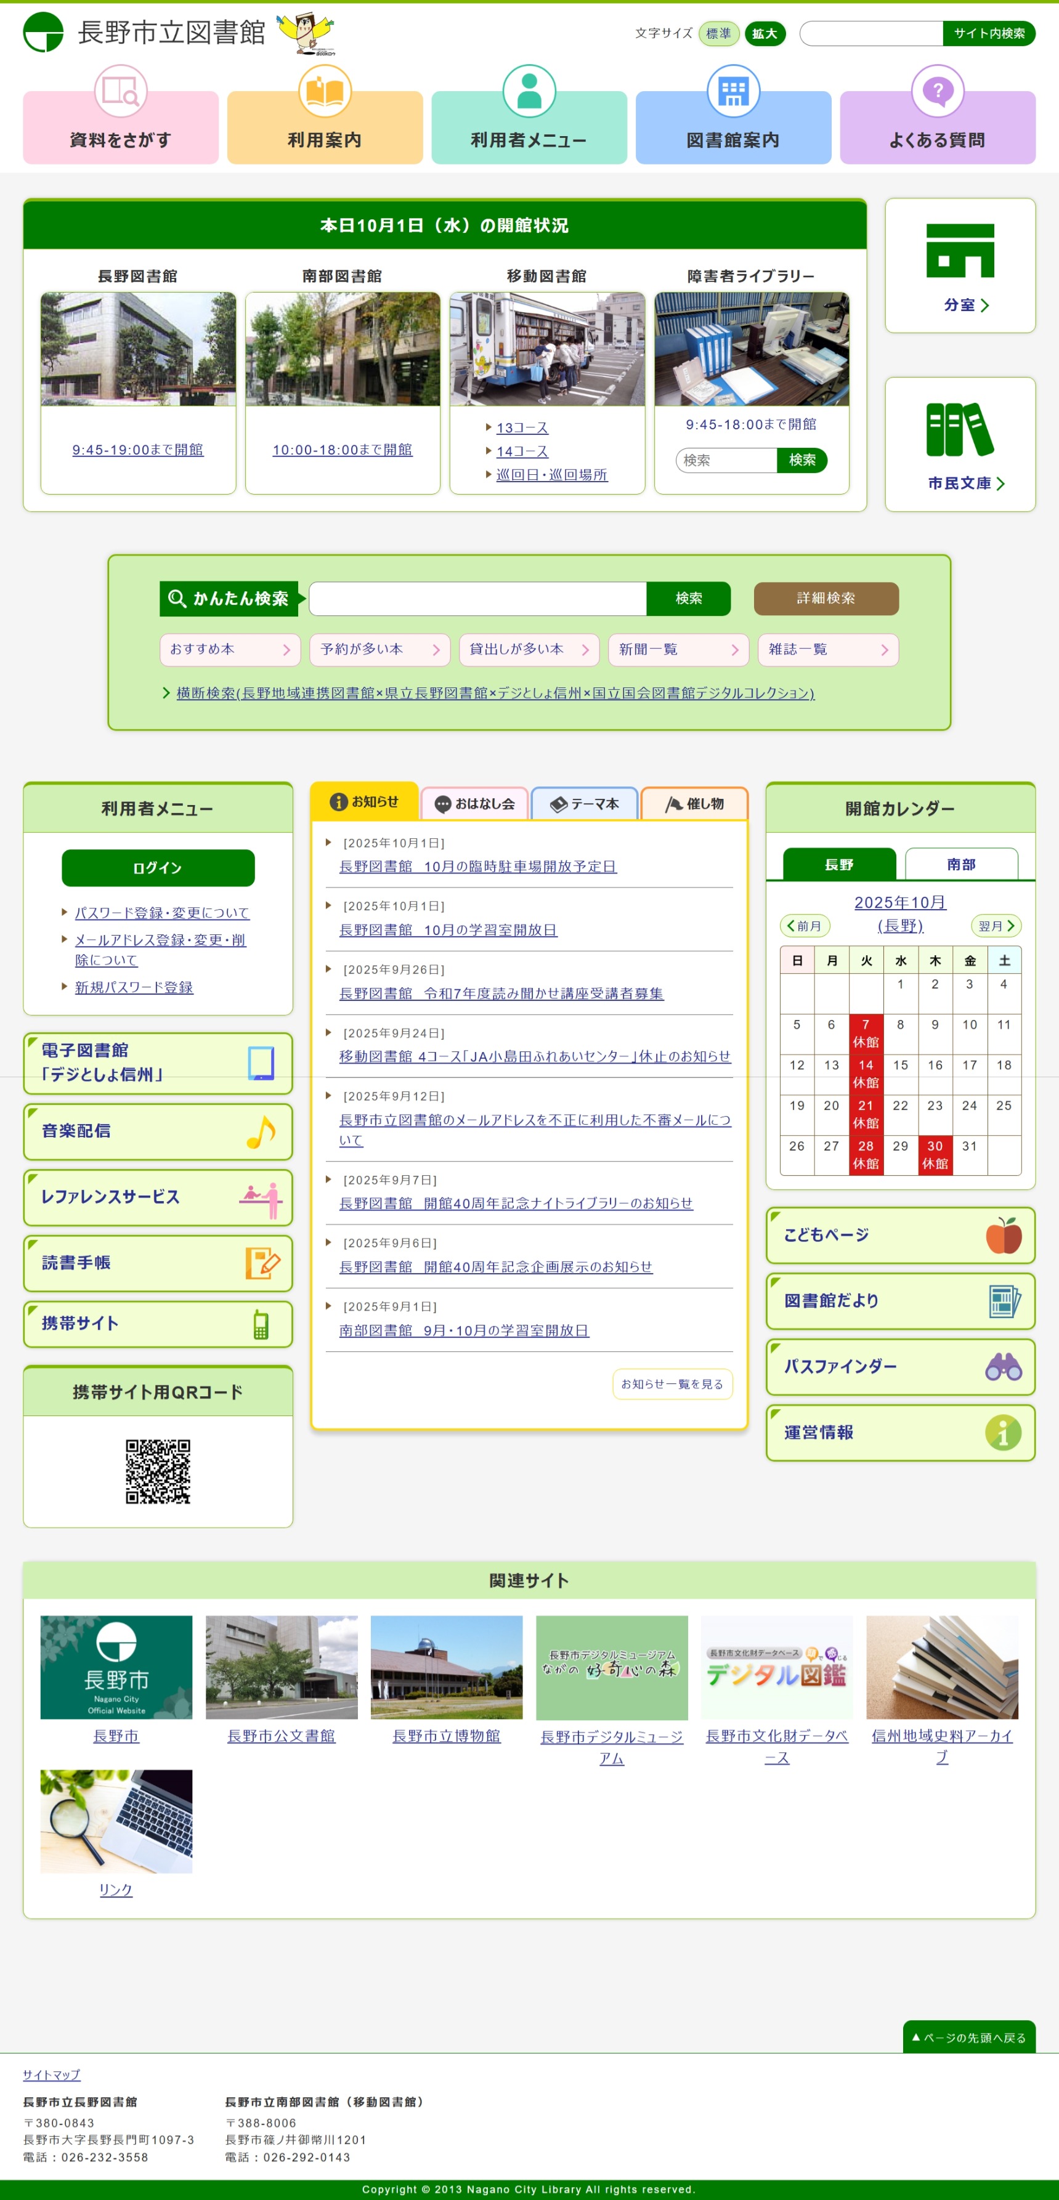1059x2200 pixels.
Task: Open 利用者メニュー person icon
Action: point(529,91)
